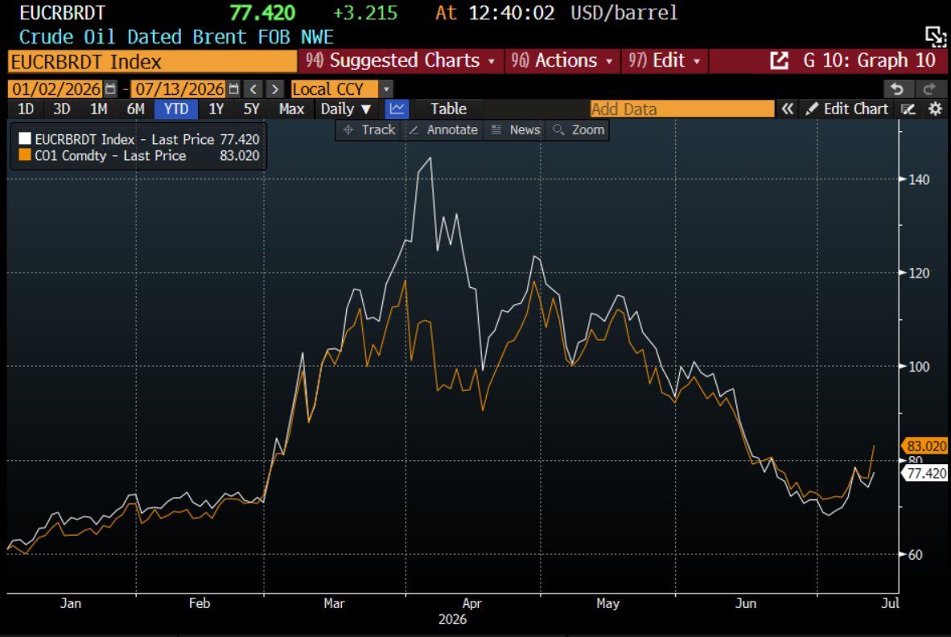
Task: Click the end date field 07/13/2026
Action: [179, 89]
